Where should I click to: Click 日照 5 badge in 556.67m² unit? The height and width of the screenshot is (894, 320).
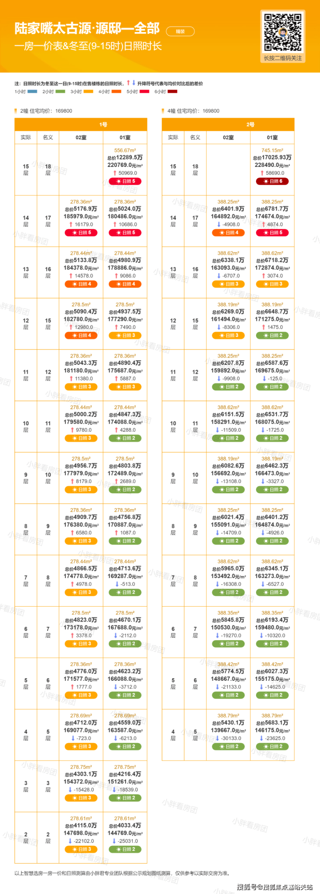click(x=125, y=181)
